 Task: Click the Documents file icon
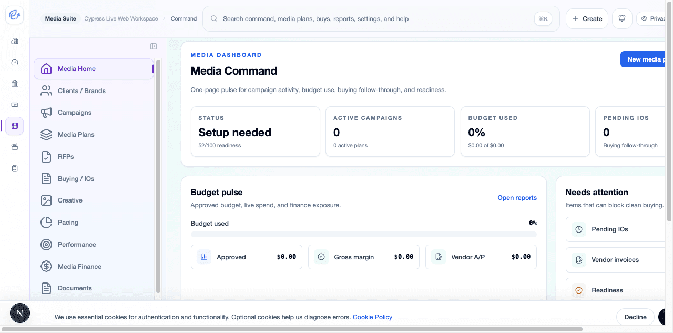[46, 288]
